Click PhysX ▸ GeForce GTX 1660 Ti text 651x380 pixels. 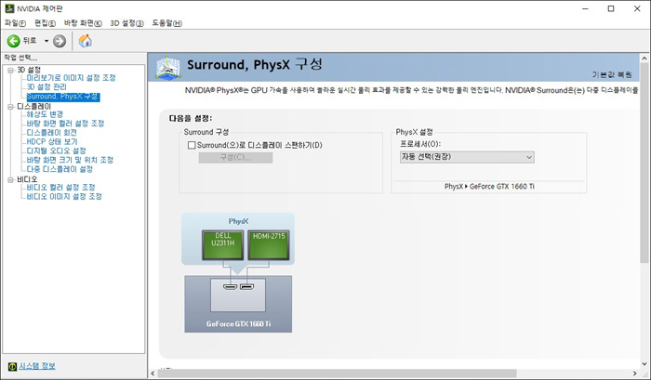489,187
